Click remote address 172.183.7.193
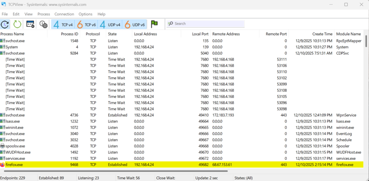Screen dimensions: 369x181 pos(223,115)
